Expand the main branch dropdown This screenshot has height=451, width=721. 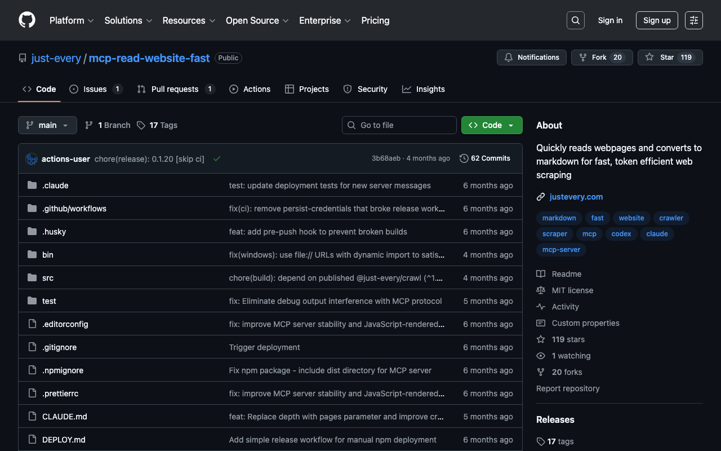point(47,125)
